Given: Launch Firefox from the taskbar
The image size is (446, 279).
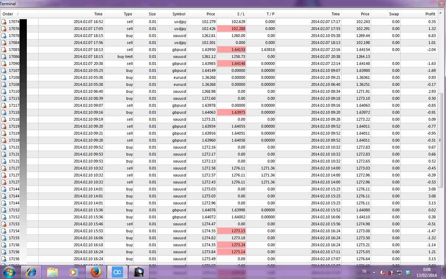Looking at the screenshot, I should tap(95, 272).
